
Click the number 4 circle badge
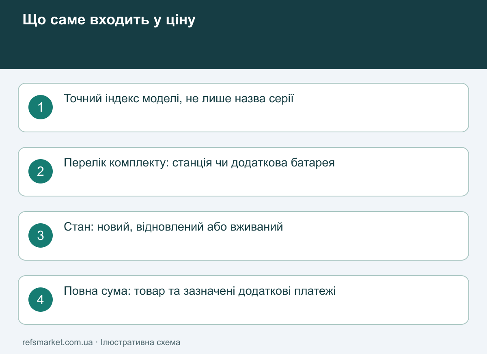pos(41,300)
